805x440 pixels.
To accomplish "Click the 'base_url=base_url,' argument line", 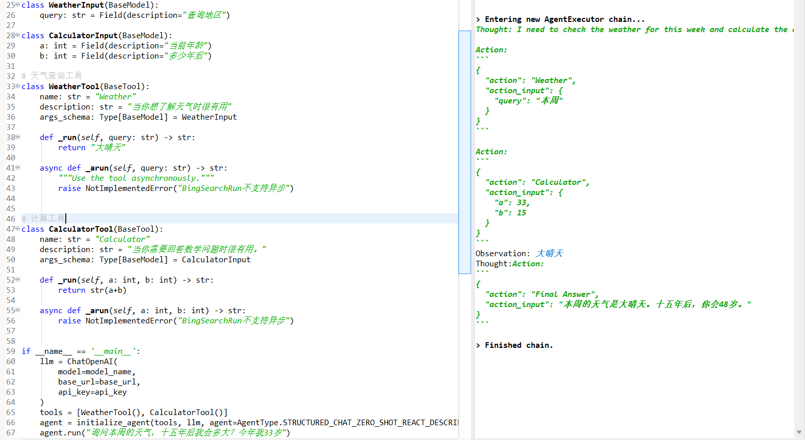I will coord(99,382).
